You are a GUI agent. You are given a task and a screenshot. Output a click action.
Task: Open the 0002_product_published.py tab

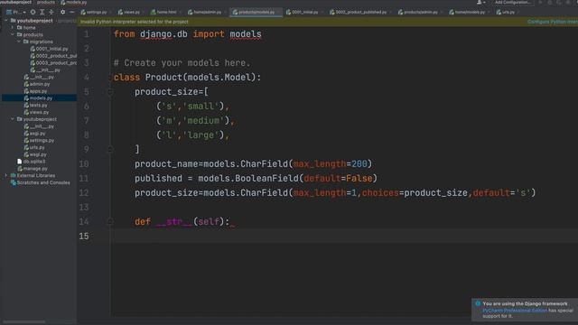click(361, 12)
